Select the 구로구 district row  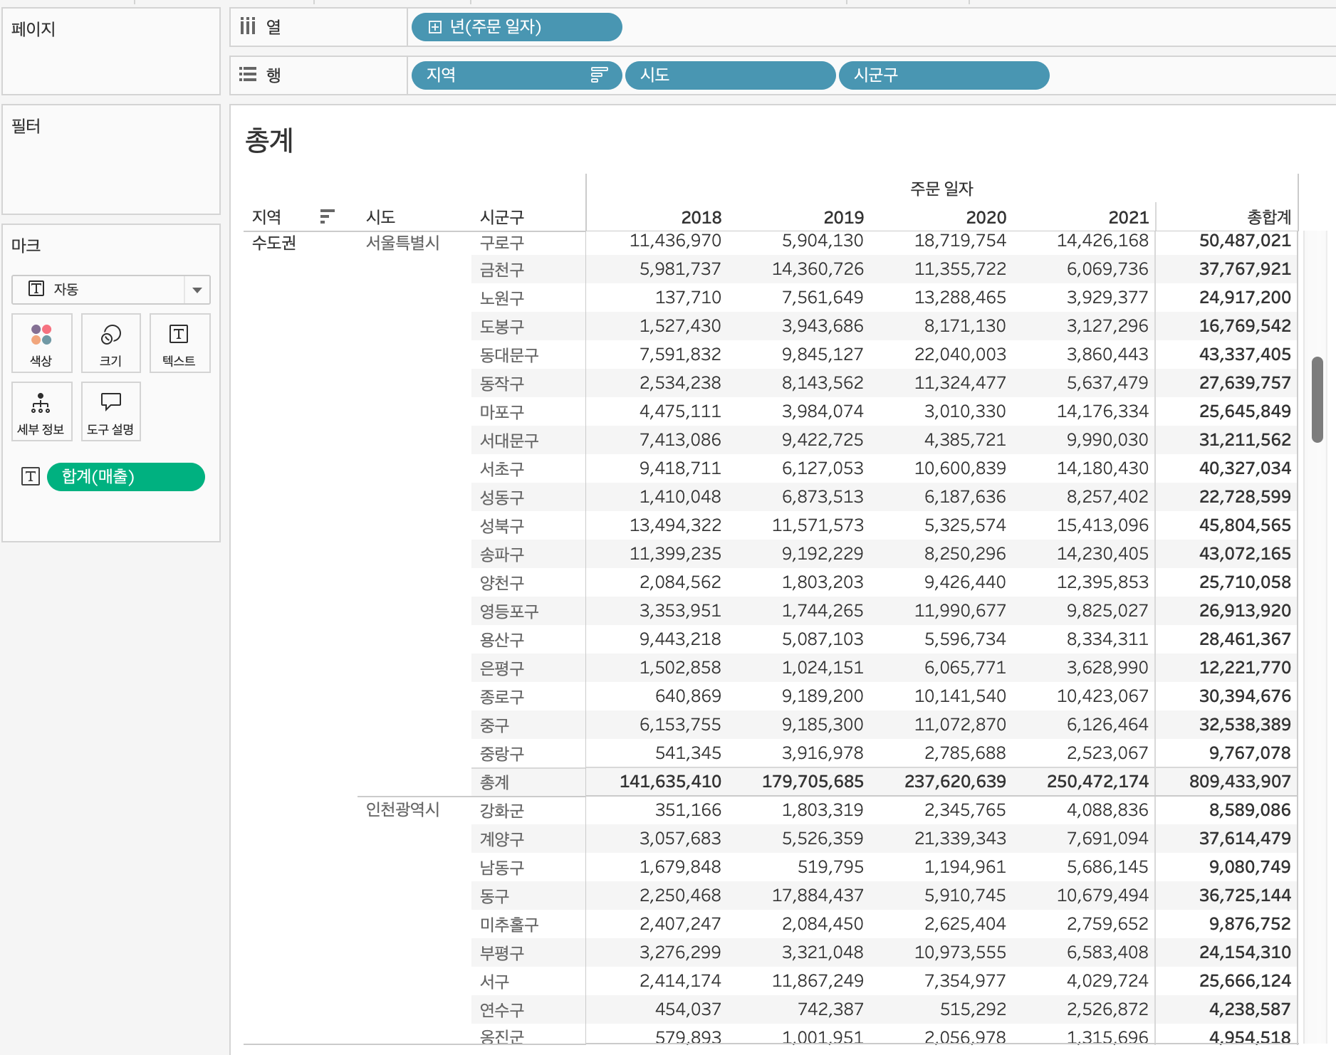[x=502, y=243]
